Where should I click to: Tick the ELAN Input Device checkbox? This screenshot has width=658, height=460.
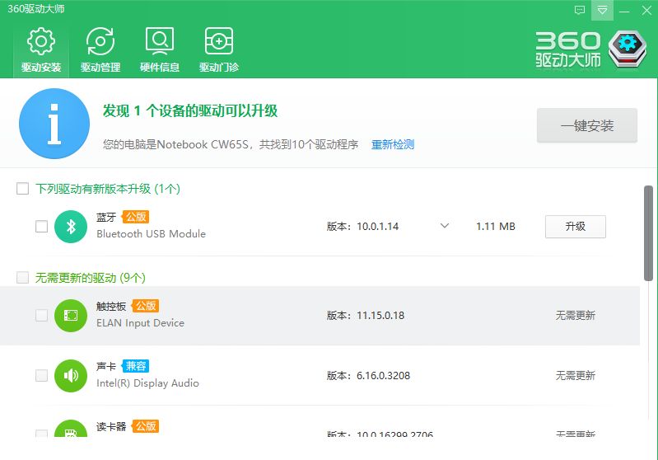[x=41, y=316]
